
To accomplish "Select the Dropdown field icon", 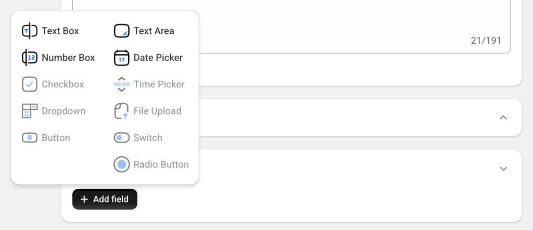I will coord(30,111).
